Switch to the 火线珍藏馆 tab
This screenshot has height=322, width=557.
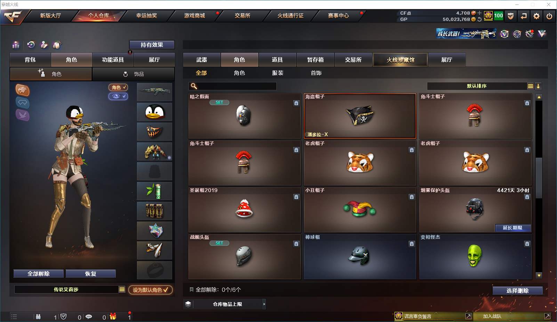(400, 60)
